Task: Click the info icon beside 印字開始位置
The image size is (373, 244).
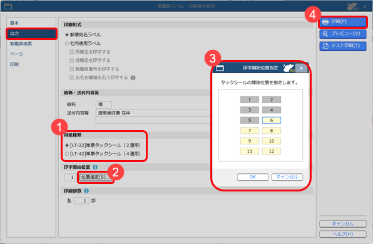Action: tap(95, 167)
